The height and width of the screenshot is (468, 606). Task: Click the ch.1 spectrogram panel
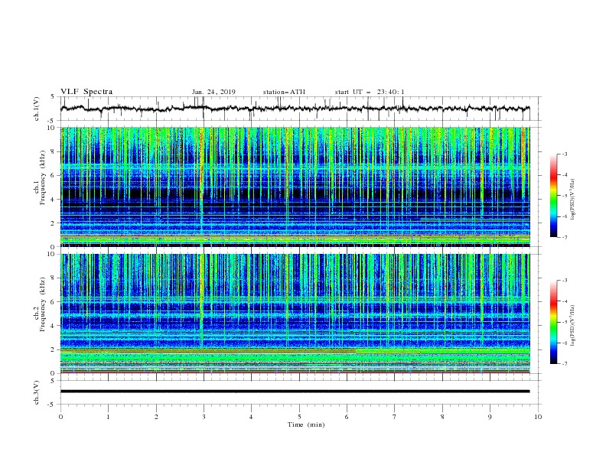pos(295,187)
